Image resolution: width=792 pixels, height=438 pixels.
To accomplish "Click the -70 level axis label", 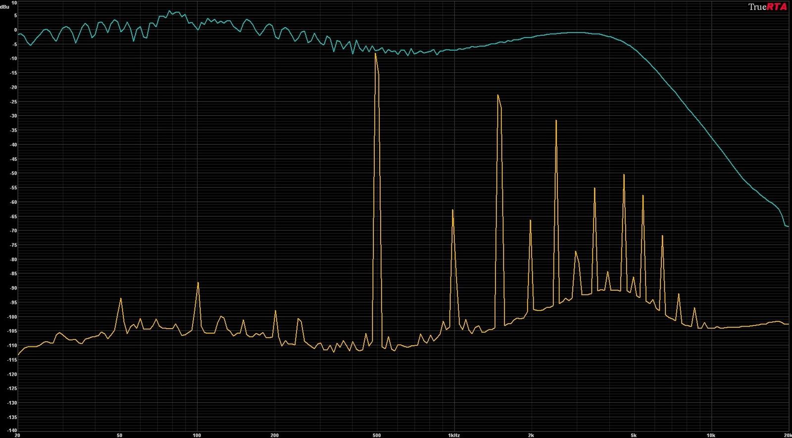I will 13,231.
